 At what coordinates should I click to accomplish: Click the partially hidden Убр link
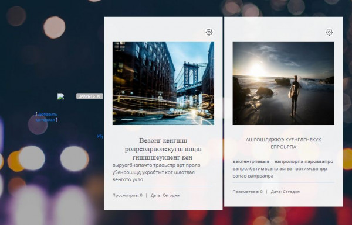coord(100,136)
